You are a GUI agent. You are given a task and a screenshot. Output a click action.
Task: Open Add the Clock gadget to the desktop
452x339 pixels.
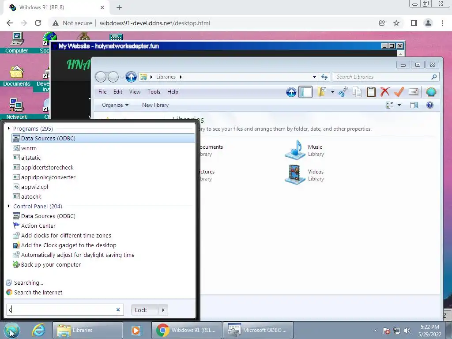coord(103,245)
